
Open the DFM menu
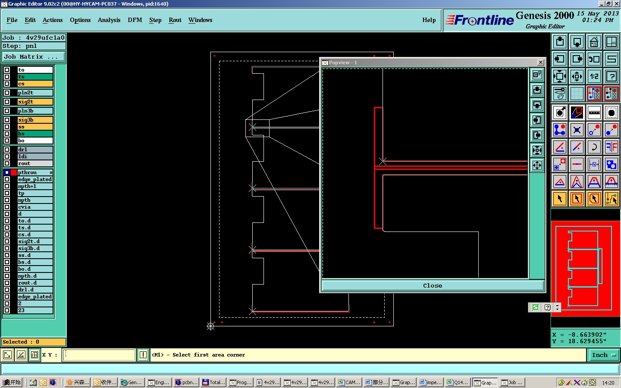(135, 20)
